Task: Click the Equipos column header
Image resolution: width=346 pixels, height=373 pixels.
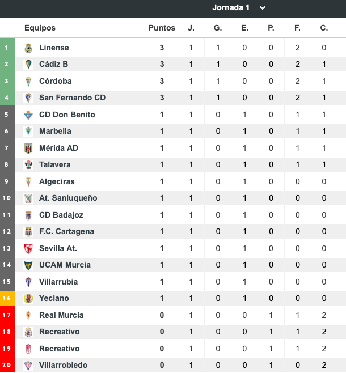Action: coord(40,28)
